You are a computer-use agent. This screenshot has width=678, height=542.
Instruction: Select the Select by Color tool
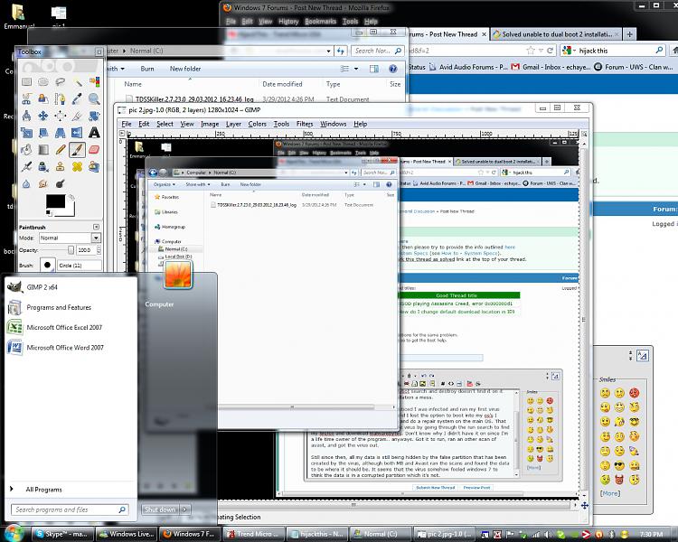[x=94, y=81]
